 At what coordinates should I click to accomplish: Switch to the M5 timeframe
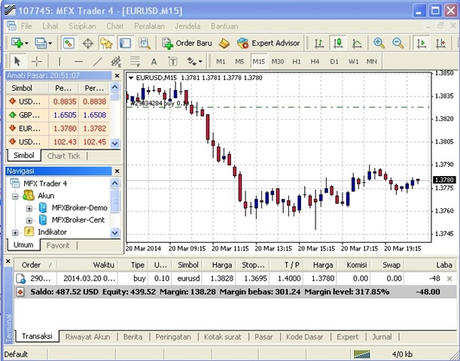pos(239,61)
